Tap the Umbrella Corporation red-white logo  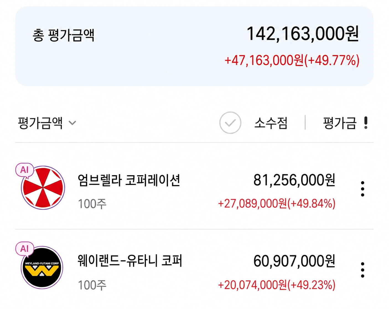point(43,188)
